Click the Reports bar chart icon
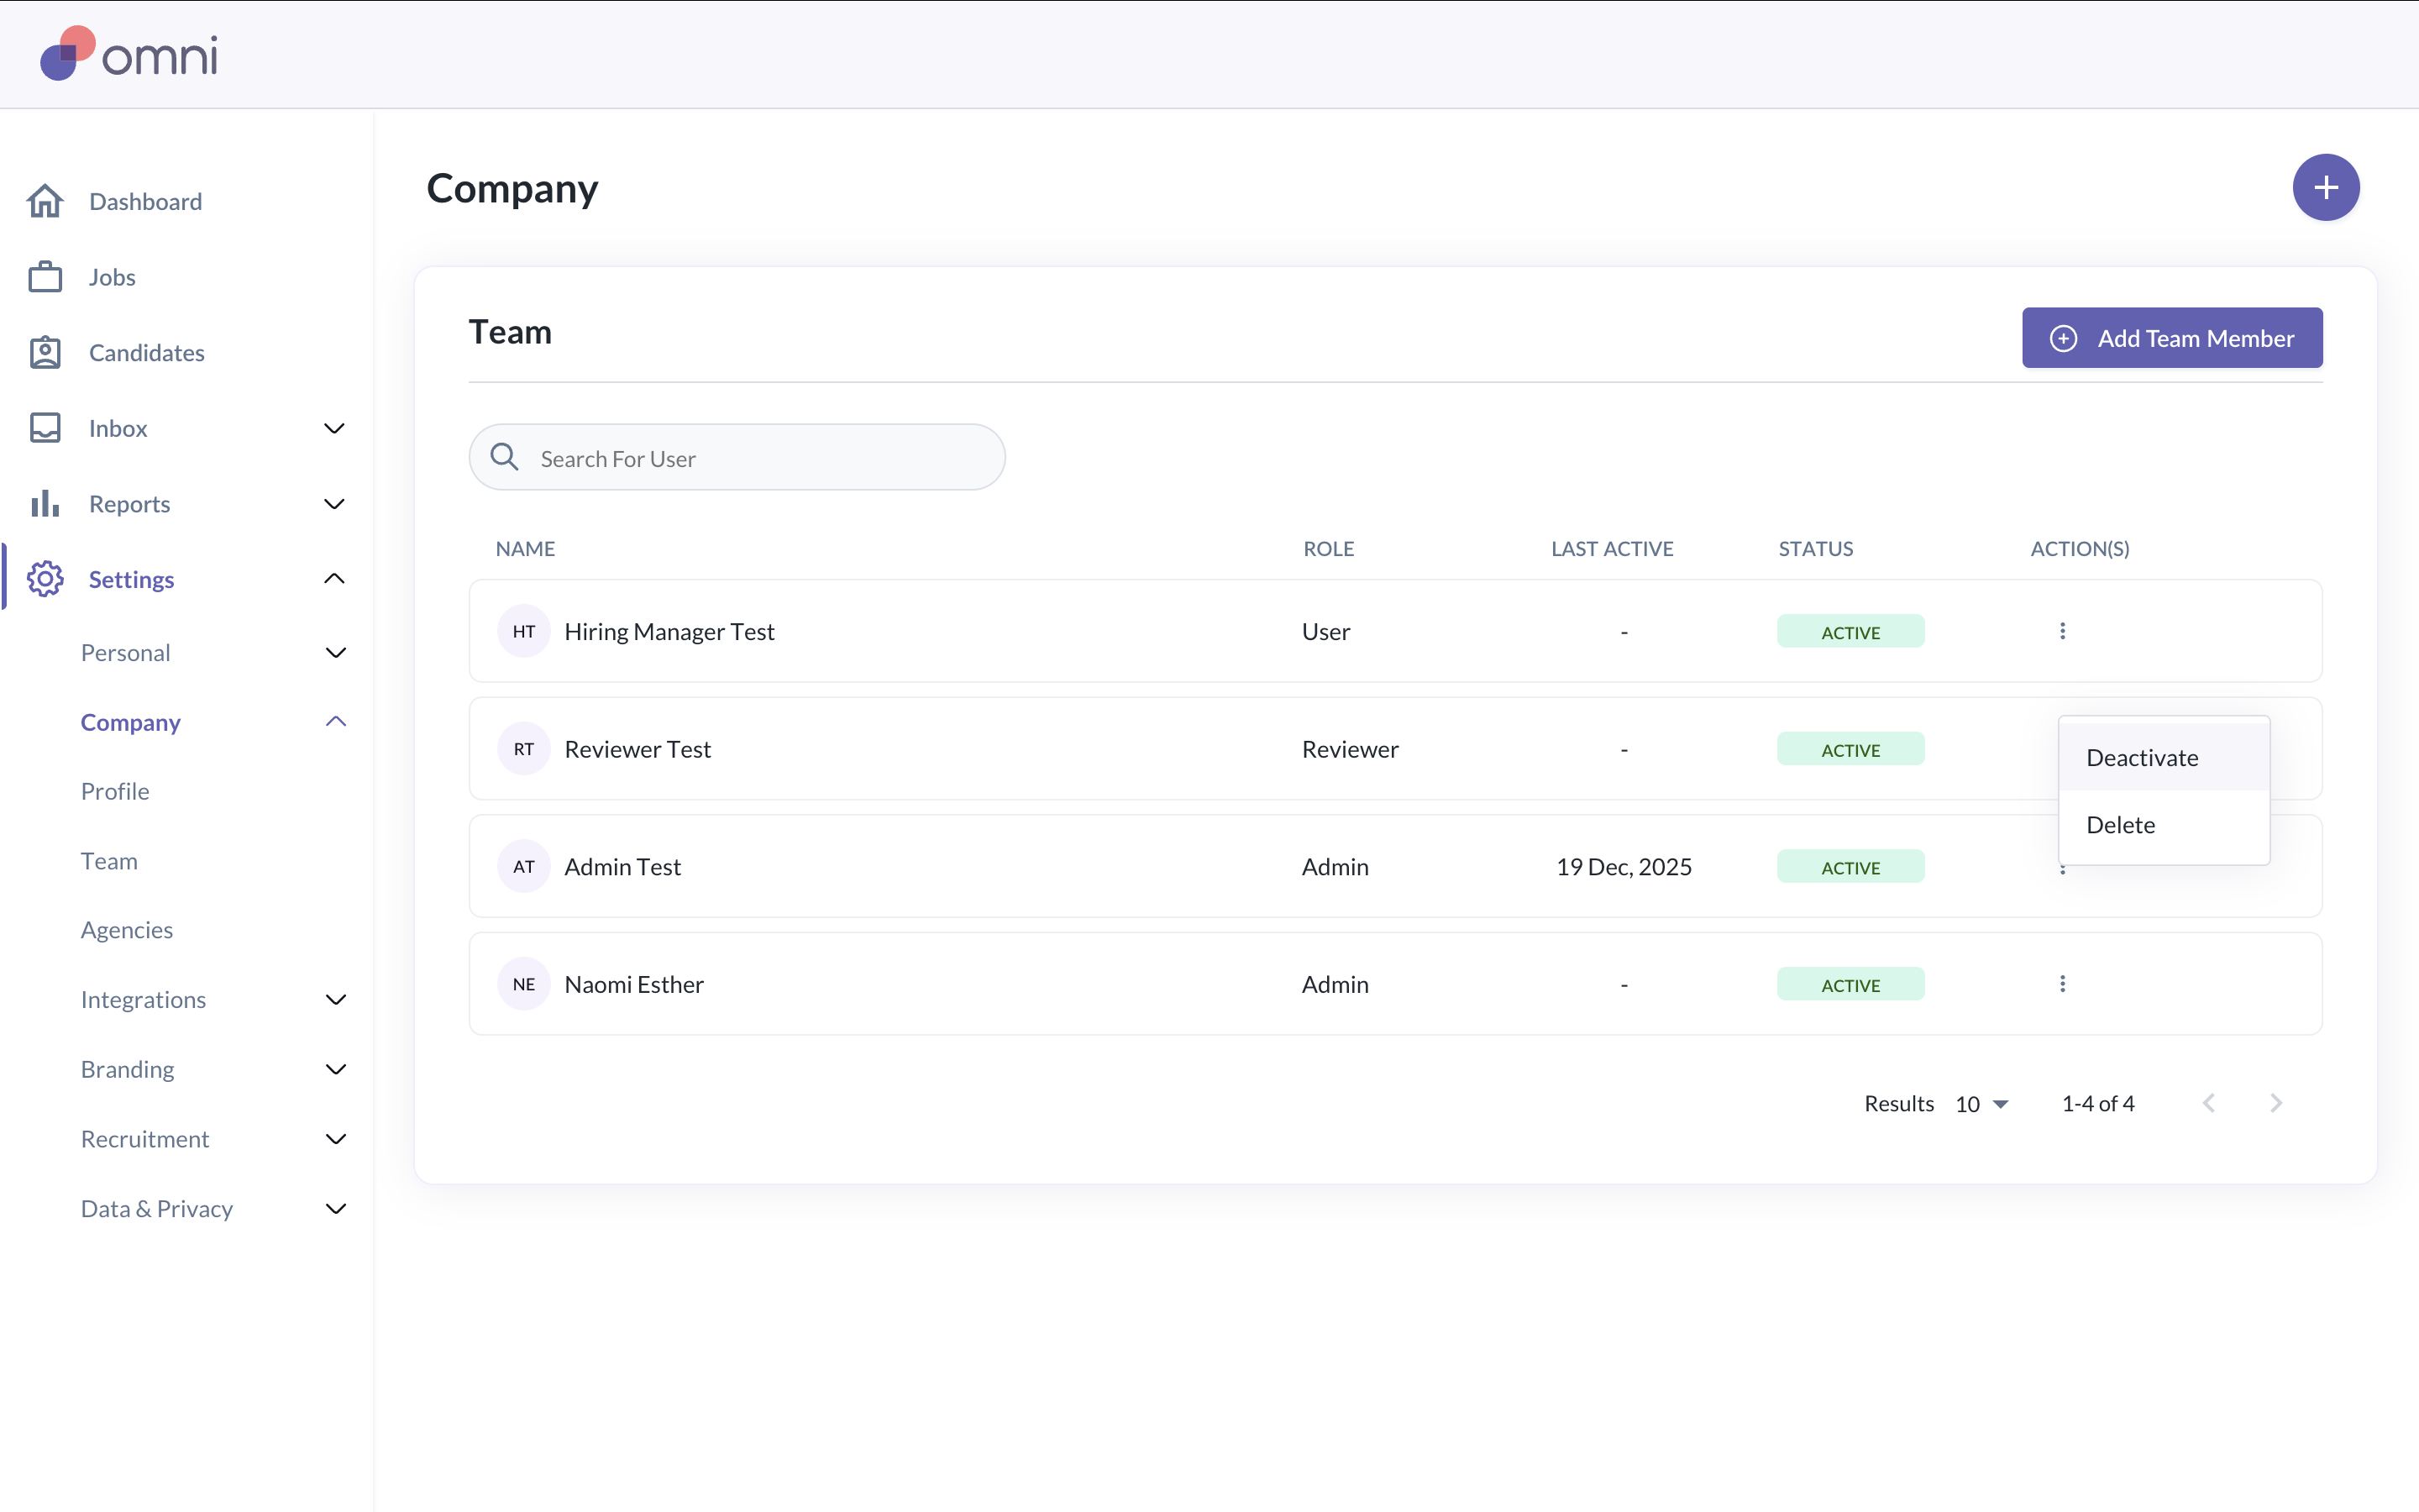 point(45,504)
